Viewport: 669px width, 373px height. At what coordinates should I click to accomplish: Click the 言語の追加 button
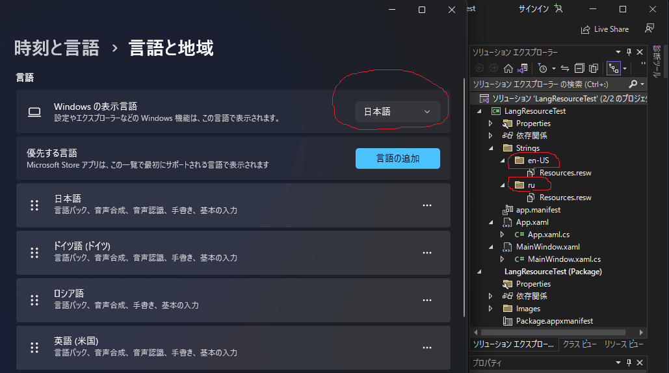tap(398, 159)
